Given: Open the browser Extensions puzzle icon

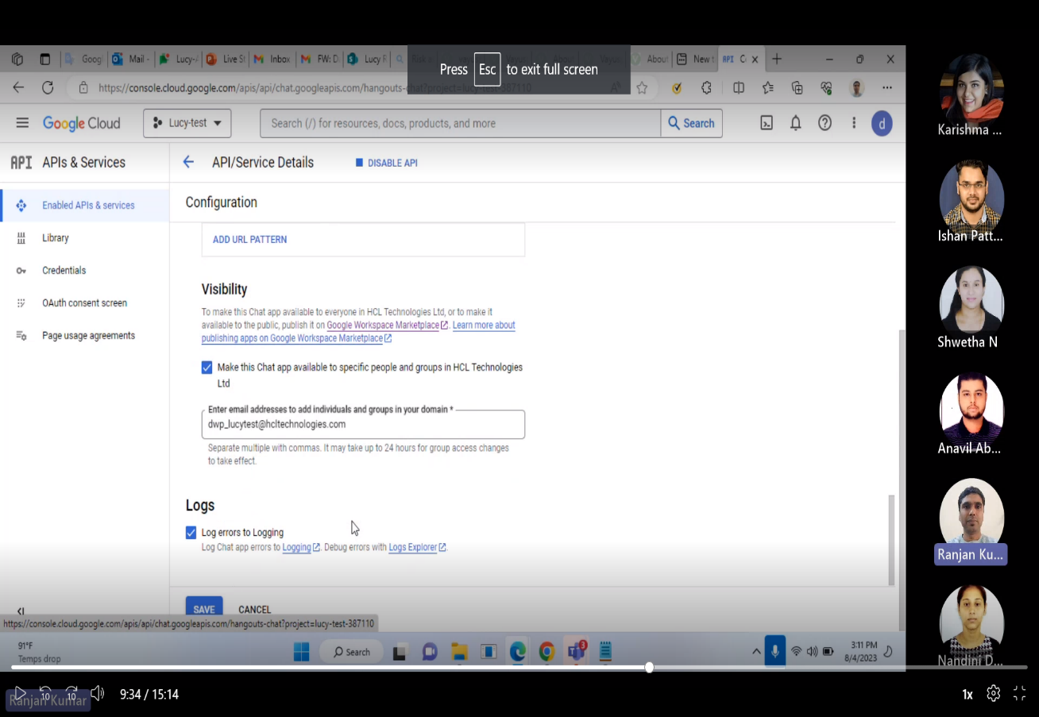Looking at the screenshot, I should [706, 88].
